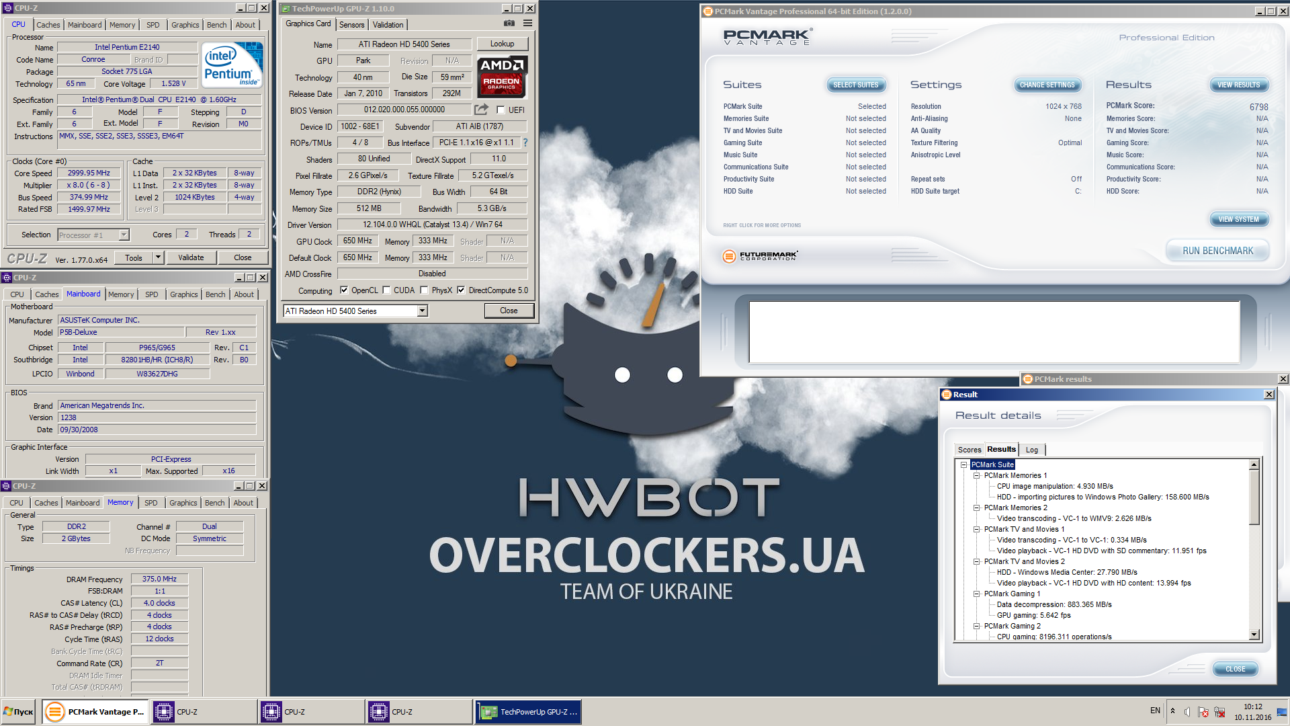The image size is (1290, 726).
Task: Toggle the PhysX checkbox
Action: tap(424, 290)
